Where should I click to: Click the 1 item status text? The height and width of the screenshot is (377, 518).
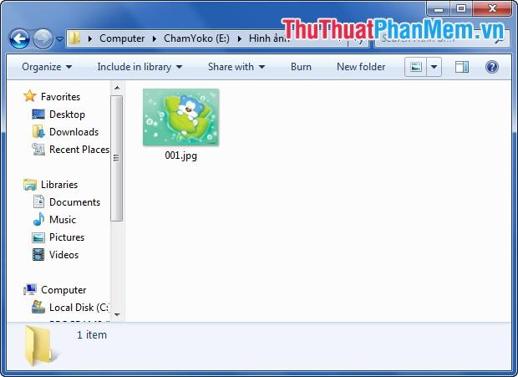tap(92, 334)
